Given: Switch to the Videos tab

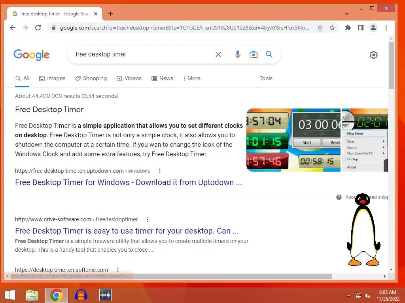Looking at the screenshot, I should pos(129,79).
